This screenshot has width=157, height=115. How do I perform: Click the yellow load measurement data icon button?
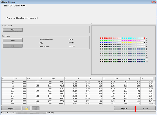26,108
